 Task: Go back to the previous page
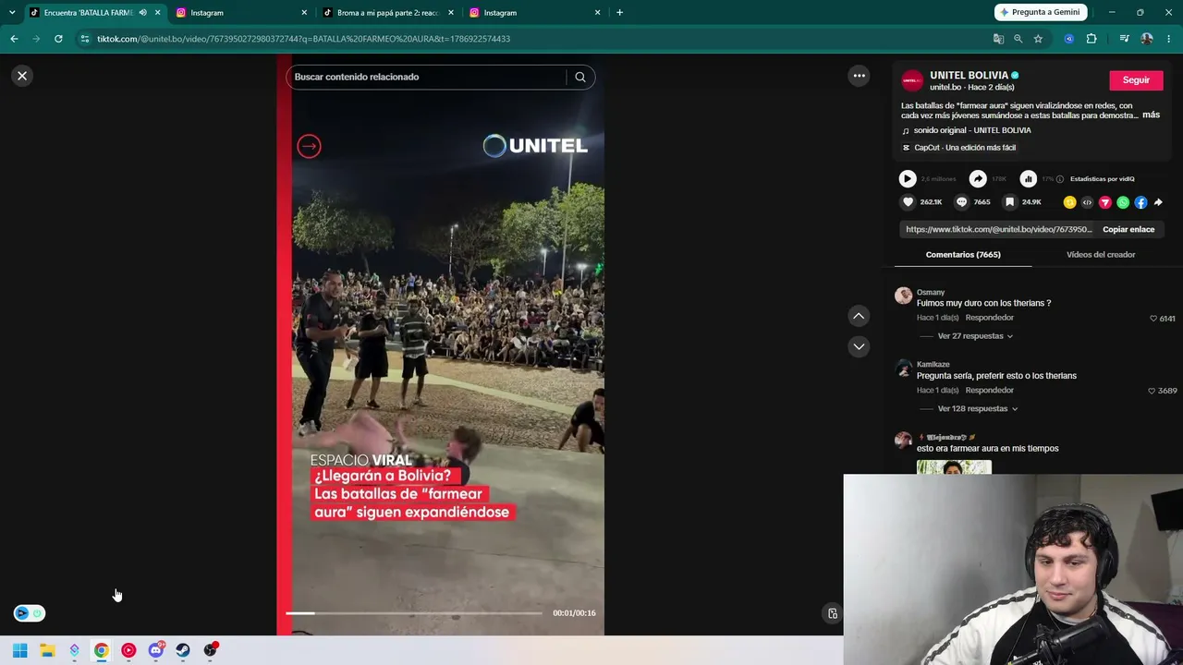14,39
